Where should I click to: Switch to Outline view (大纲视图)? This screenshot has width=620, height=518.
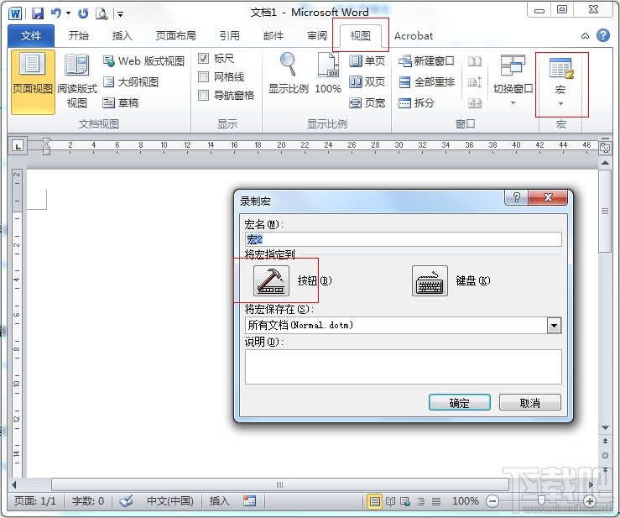pos(131,82)
